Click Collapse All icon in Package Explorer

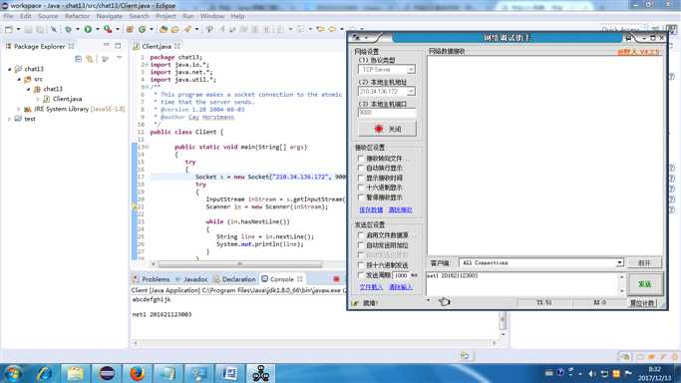(x=78, y=59)
